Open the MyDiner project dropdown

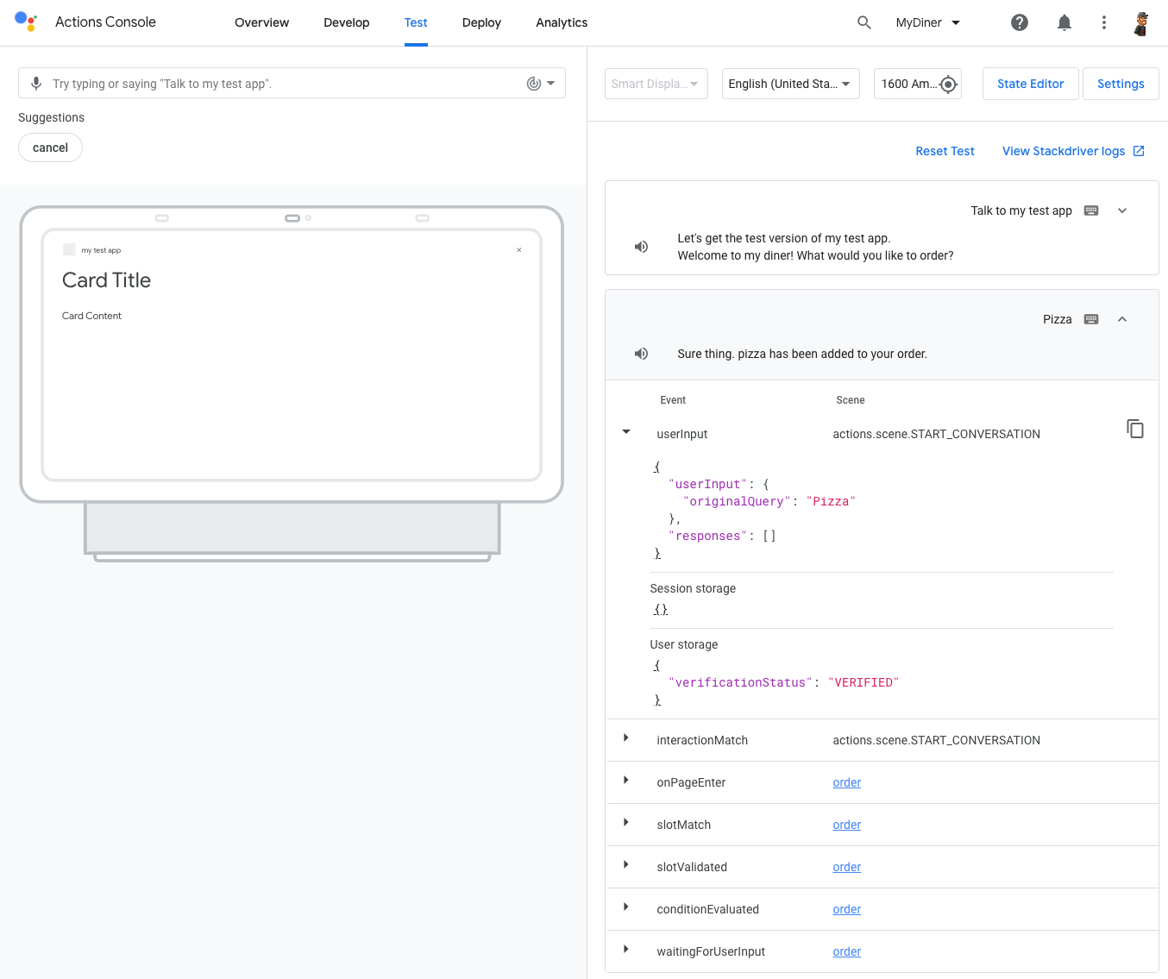tap(928, 22)
